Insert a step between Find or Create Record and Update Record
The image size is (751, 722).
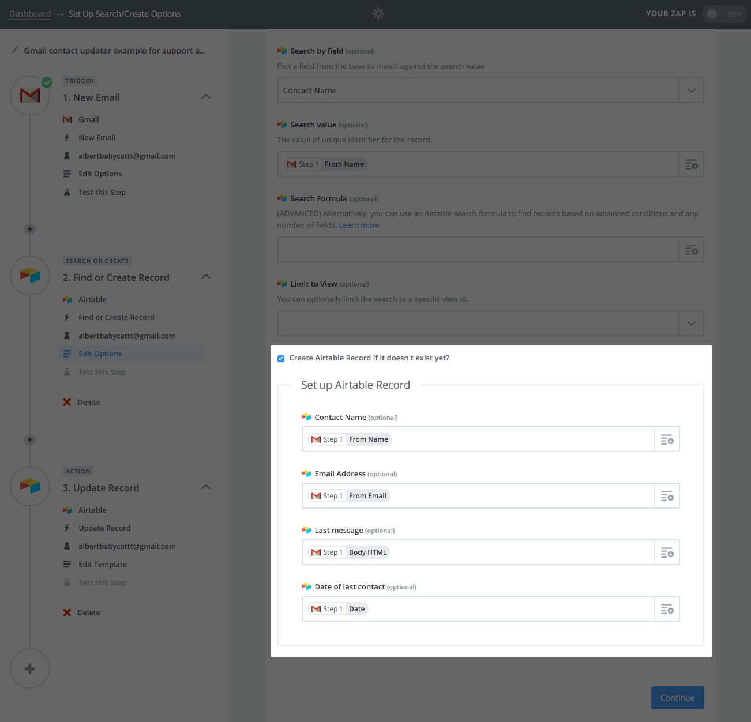(x=30, y=439)
